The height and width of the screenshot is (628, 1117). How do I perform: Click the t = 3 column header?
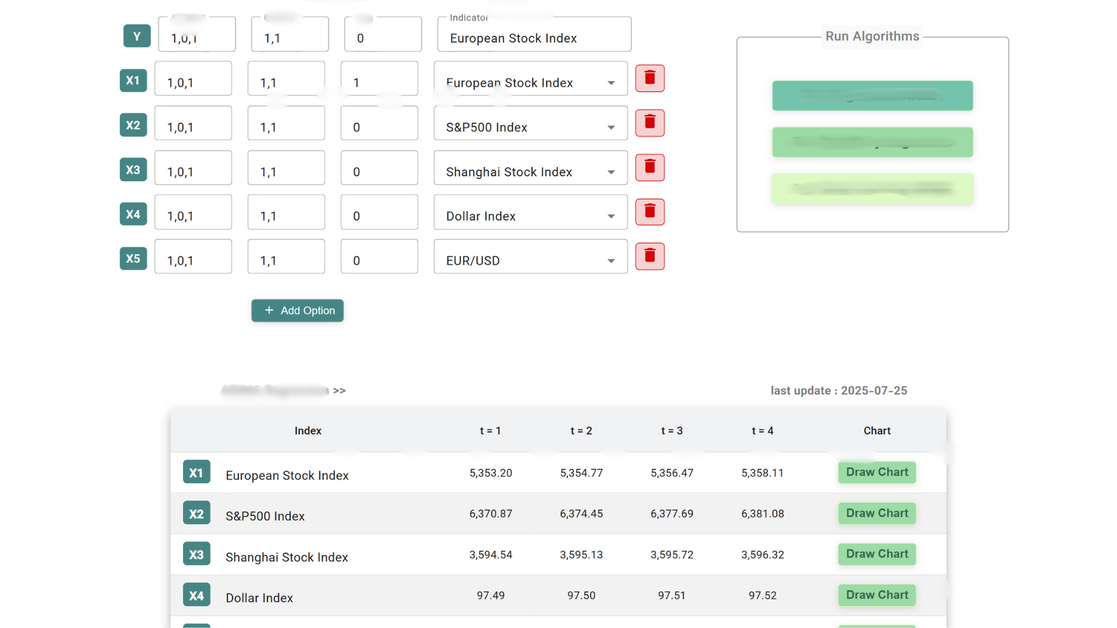pos(672,431)
